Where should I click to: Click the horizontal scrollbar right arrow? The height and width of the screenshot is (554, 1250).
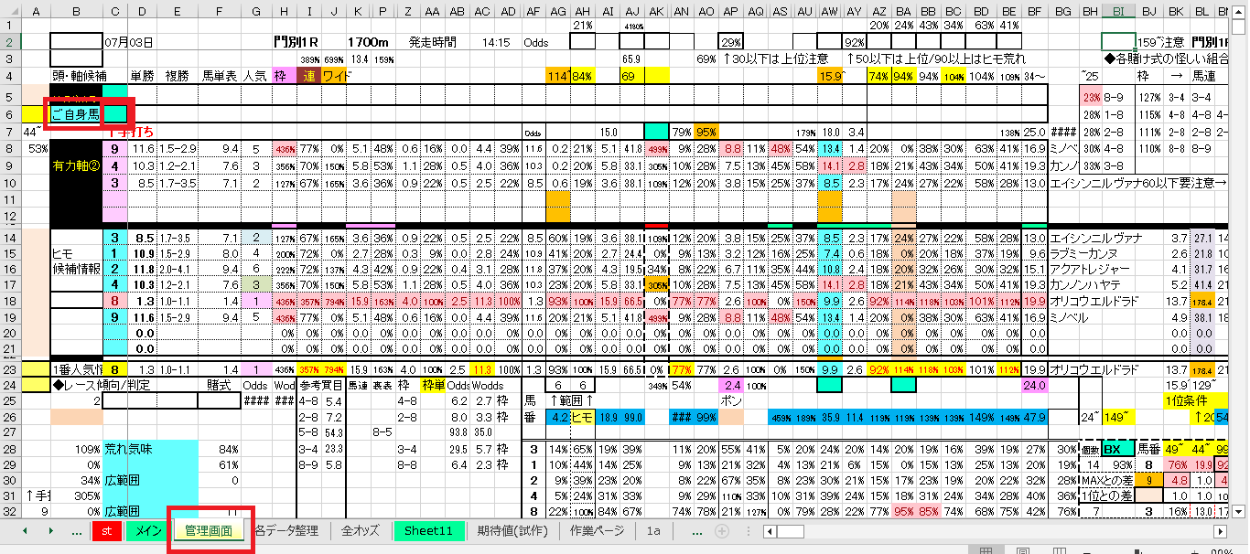point(1219,531)
